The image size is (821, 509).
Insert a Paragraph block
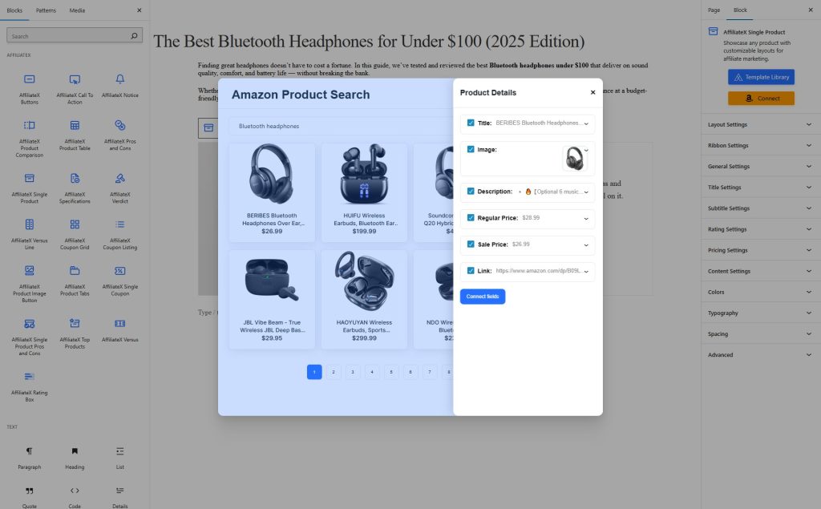[x=30, y=457]
